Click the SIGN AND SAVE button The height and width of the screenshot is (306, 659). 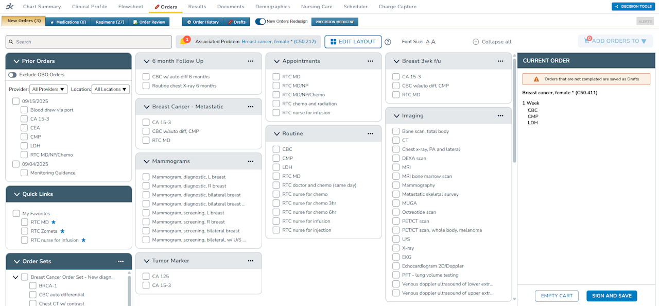(x=612, y=296)
